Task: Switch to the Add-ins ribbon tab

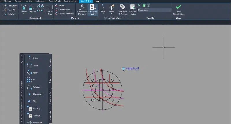Action: pyautogui.click(x=28, y=1)
